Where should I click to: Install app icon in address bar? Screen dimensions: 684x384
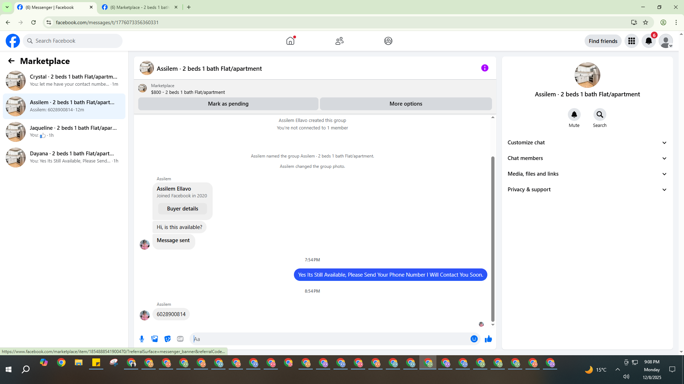click(x=634, y=22)
